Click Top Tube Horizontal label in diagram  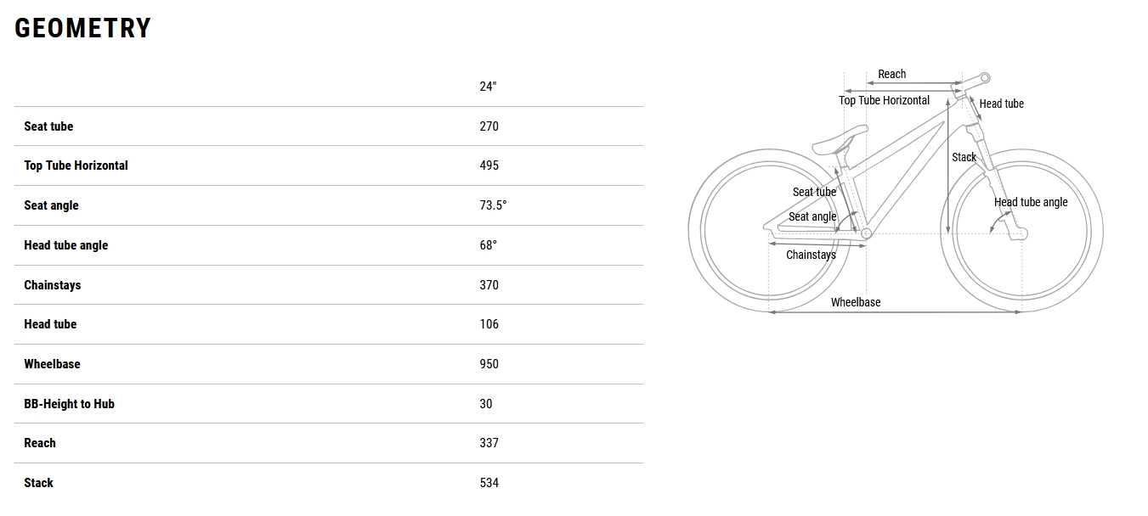(884, 100)
